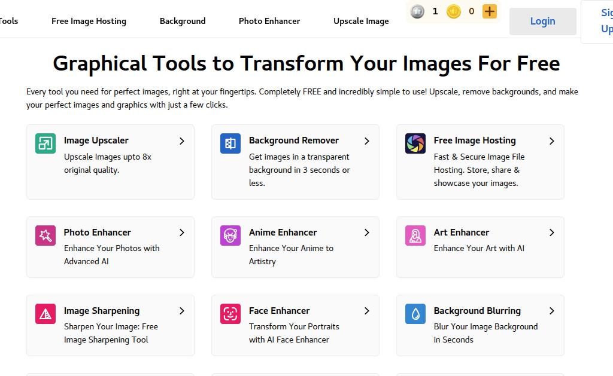Click the Face Enhancer scan icon
Image resolution: width=613 pixels, height=376 pixels.
point(230,314)
